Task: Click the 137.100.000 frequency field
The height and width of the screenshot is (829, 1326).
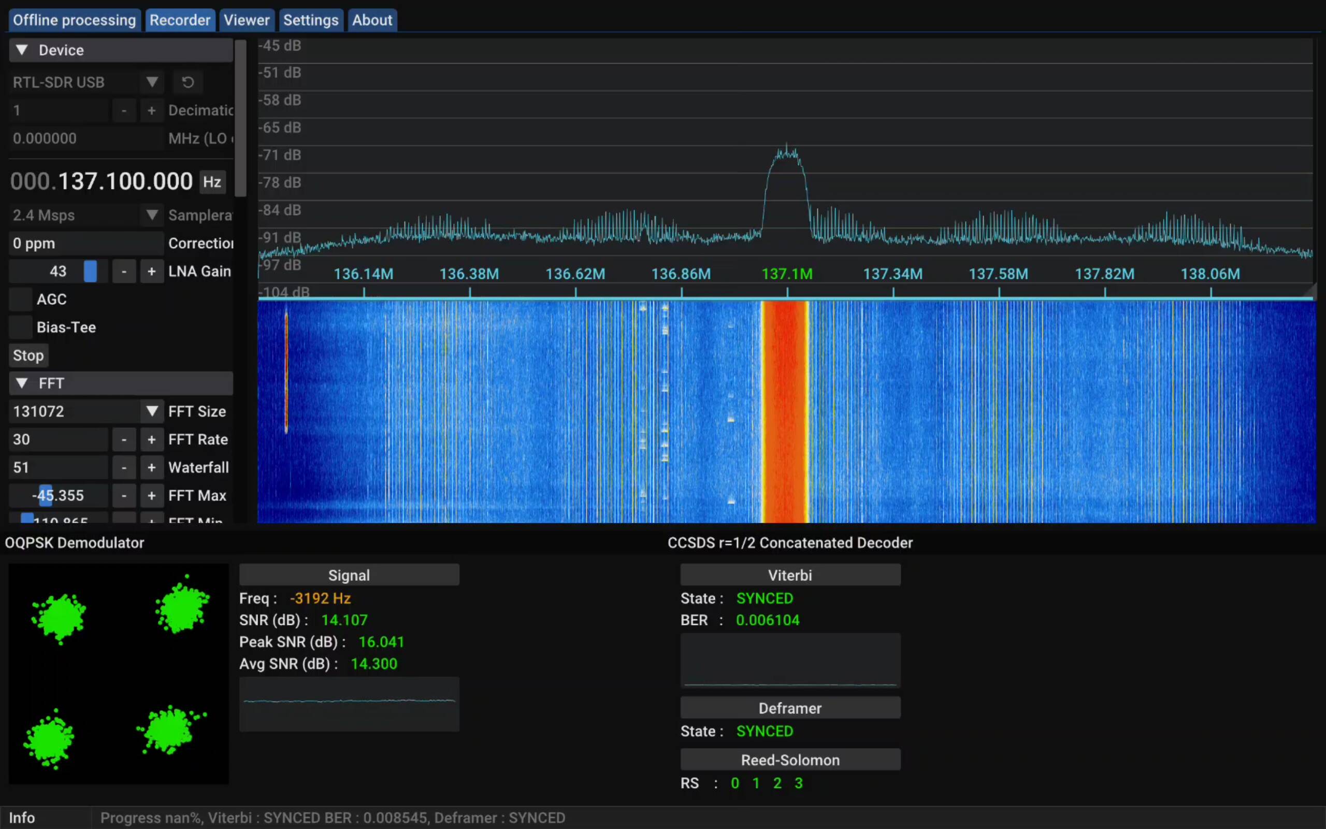Action: pyautogui.click(x=102, y=181)
